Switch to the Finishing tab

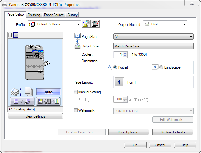(x=34, y=15)
